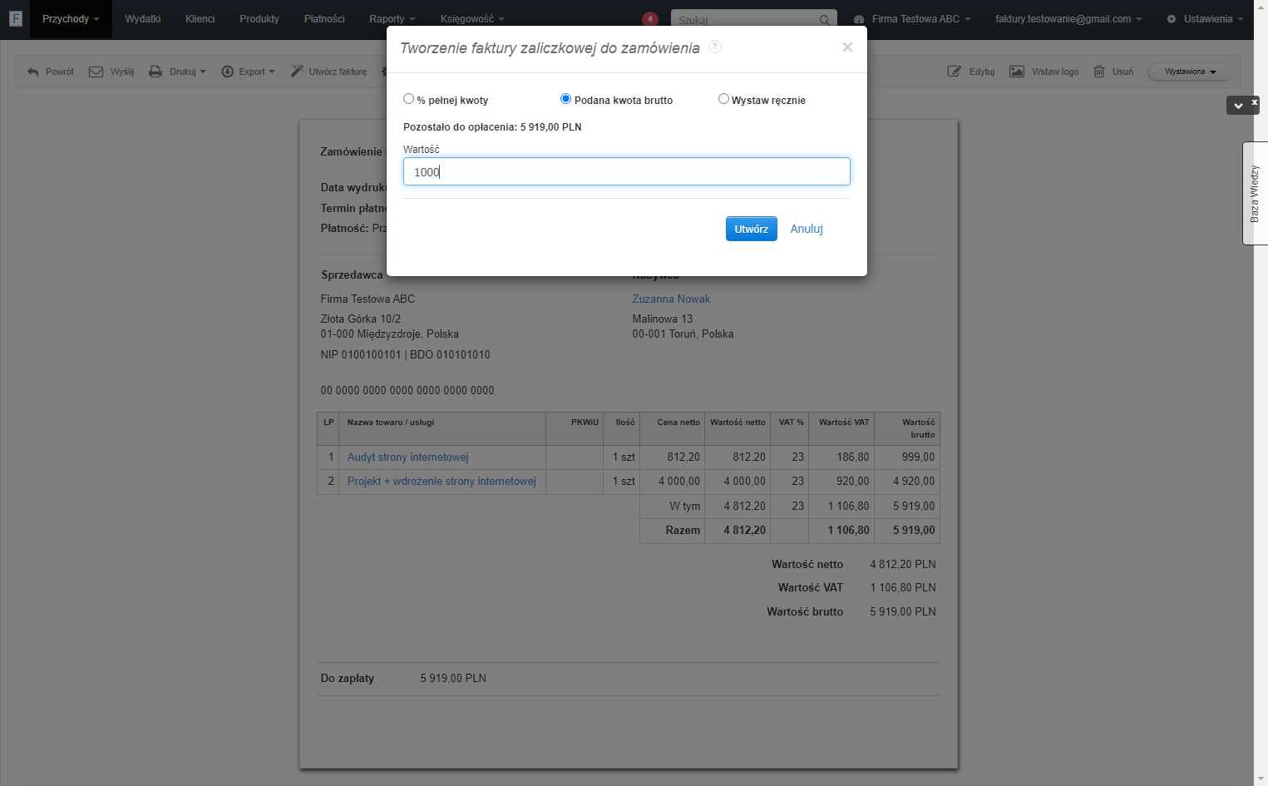Open the Klienci menu
The image size is (1268, 786).
click(x=200, y=19)
